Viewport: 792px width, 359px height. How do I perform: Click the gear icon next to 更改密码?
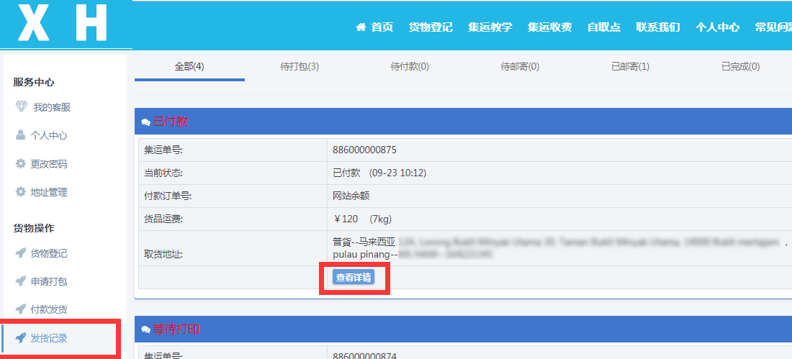21,163
